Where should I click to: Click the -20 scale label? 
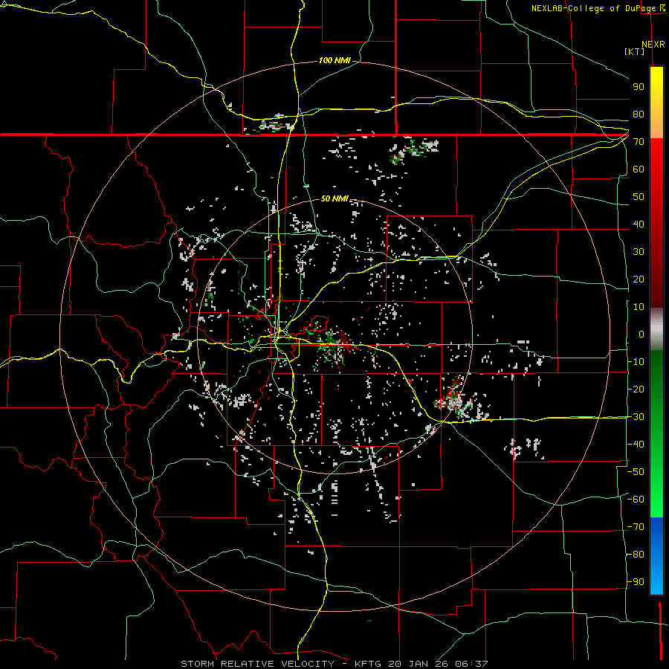636,390
